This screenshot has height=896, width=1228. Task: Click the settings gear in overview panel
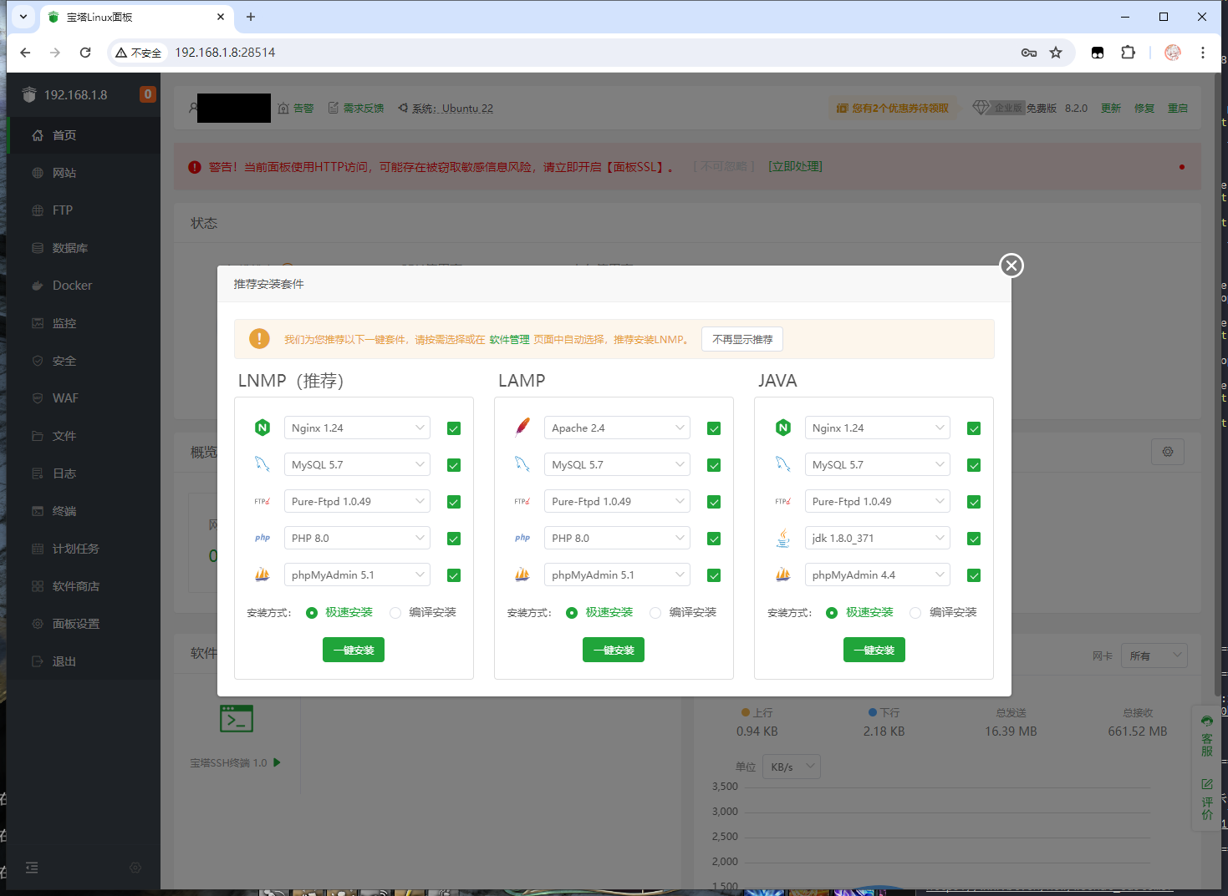tap(1168, 452)
